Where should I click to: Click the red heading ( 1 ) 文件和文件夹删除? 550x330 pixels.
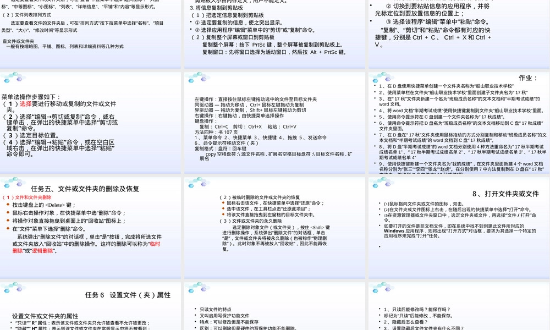[x=26, y=197]
